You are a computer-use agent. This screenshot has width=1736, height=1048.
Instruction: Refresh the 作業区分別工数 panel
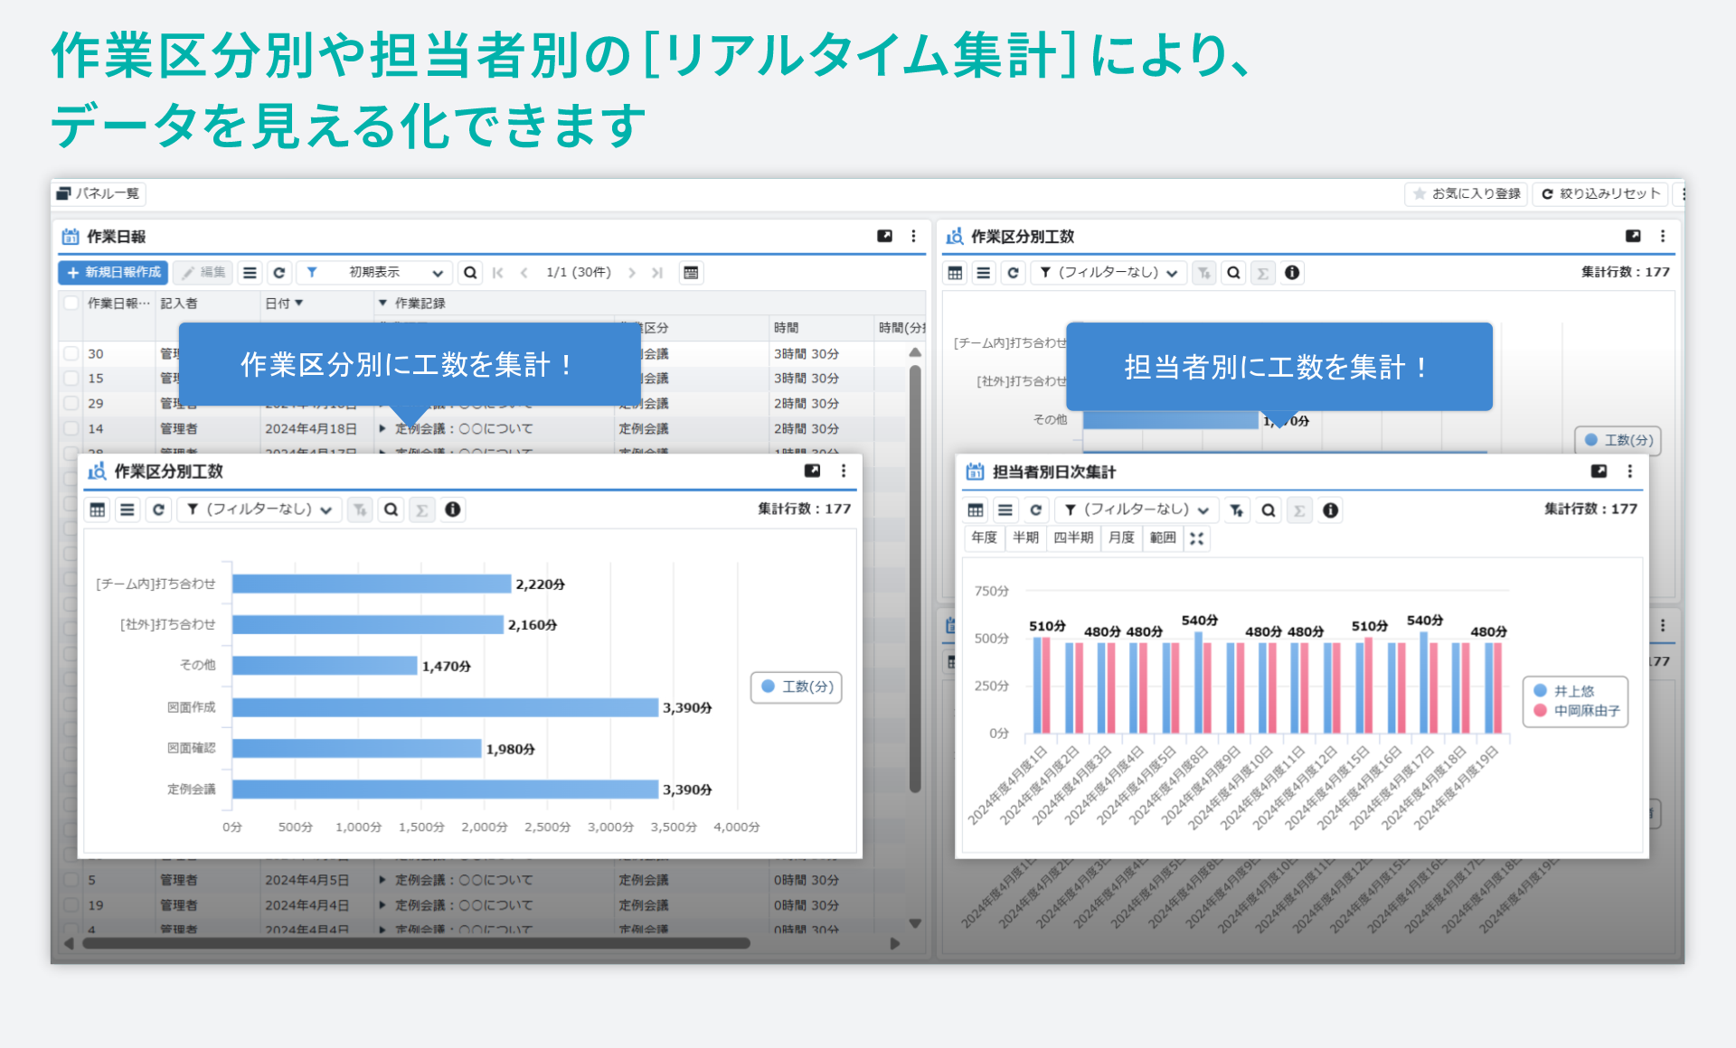pyautogui.click(x=158, y=509)
